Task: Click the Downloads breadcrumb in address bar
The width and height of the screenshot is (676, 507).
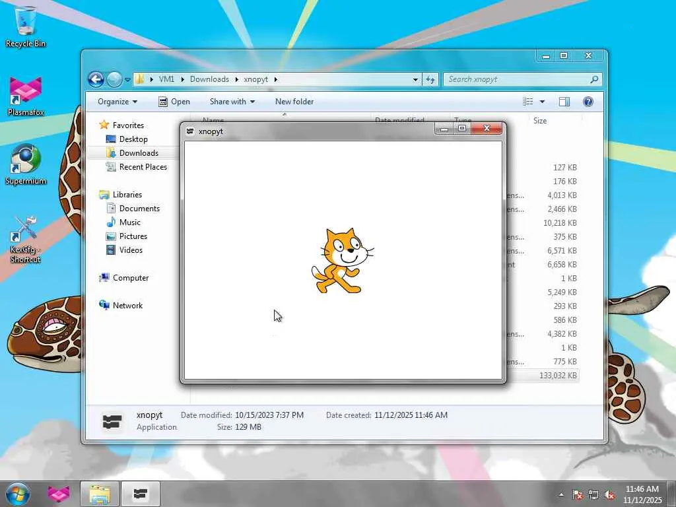Action: pyautogui.click(x=209, y=79)
